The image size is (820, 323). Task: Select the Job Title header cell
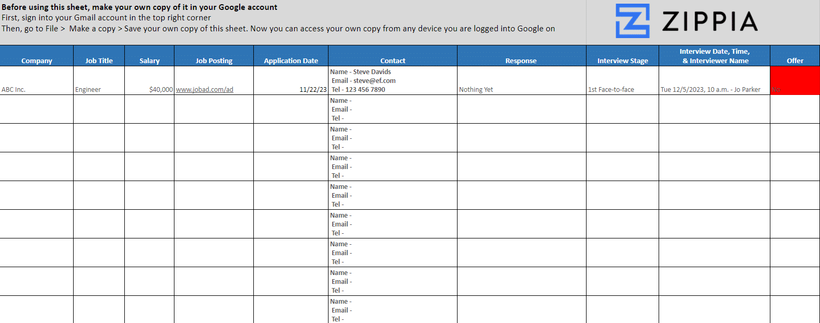99,61
